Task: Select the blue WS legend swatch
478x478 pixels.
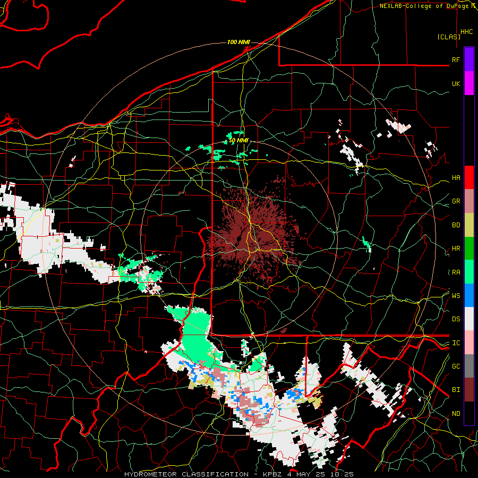Action: [x=469, y=295]
